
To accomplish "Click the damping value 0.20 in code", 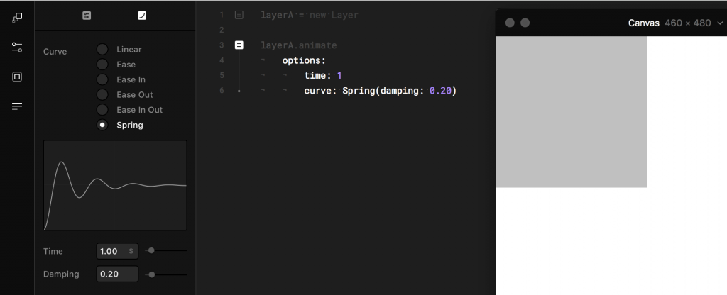I will (440, 91).
